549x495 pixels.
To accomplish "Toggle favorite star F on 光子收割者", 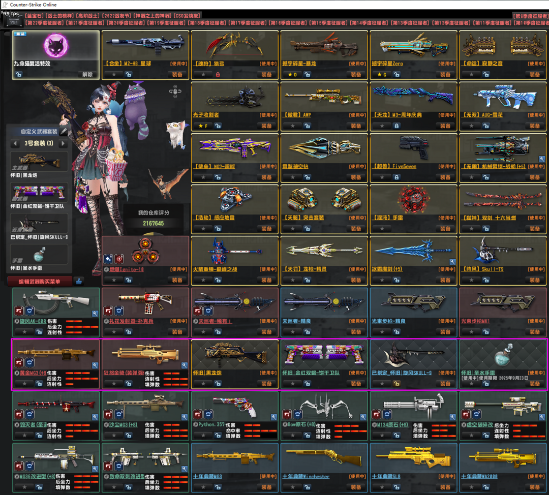I will tap(203, 126).
